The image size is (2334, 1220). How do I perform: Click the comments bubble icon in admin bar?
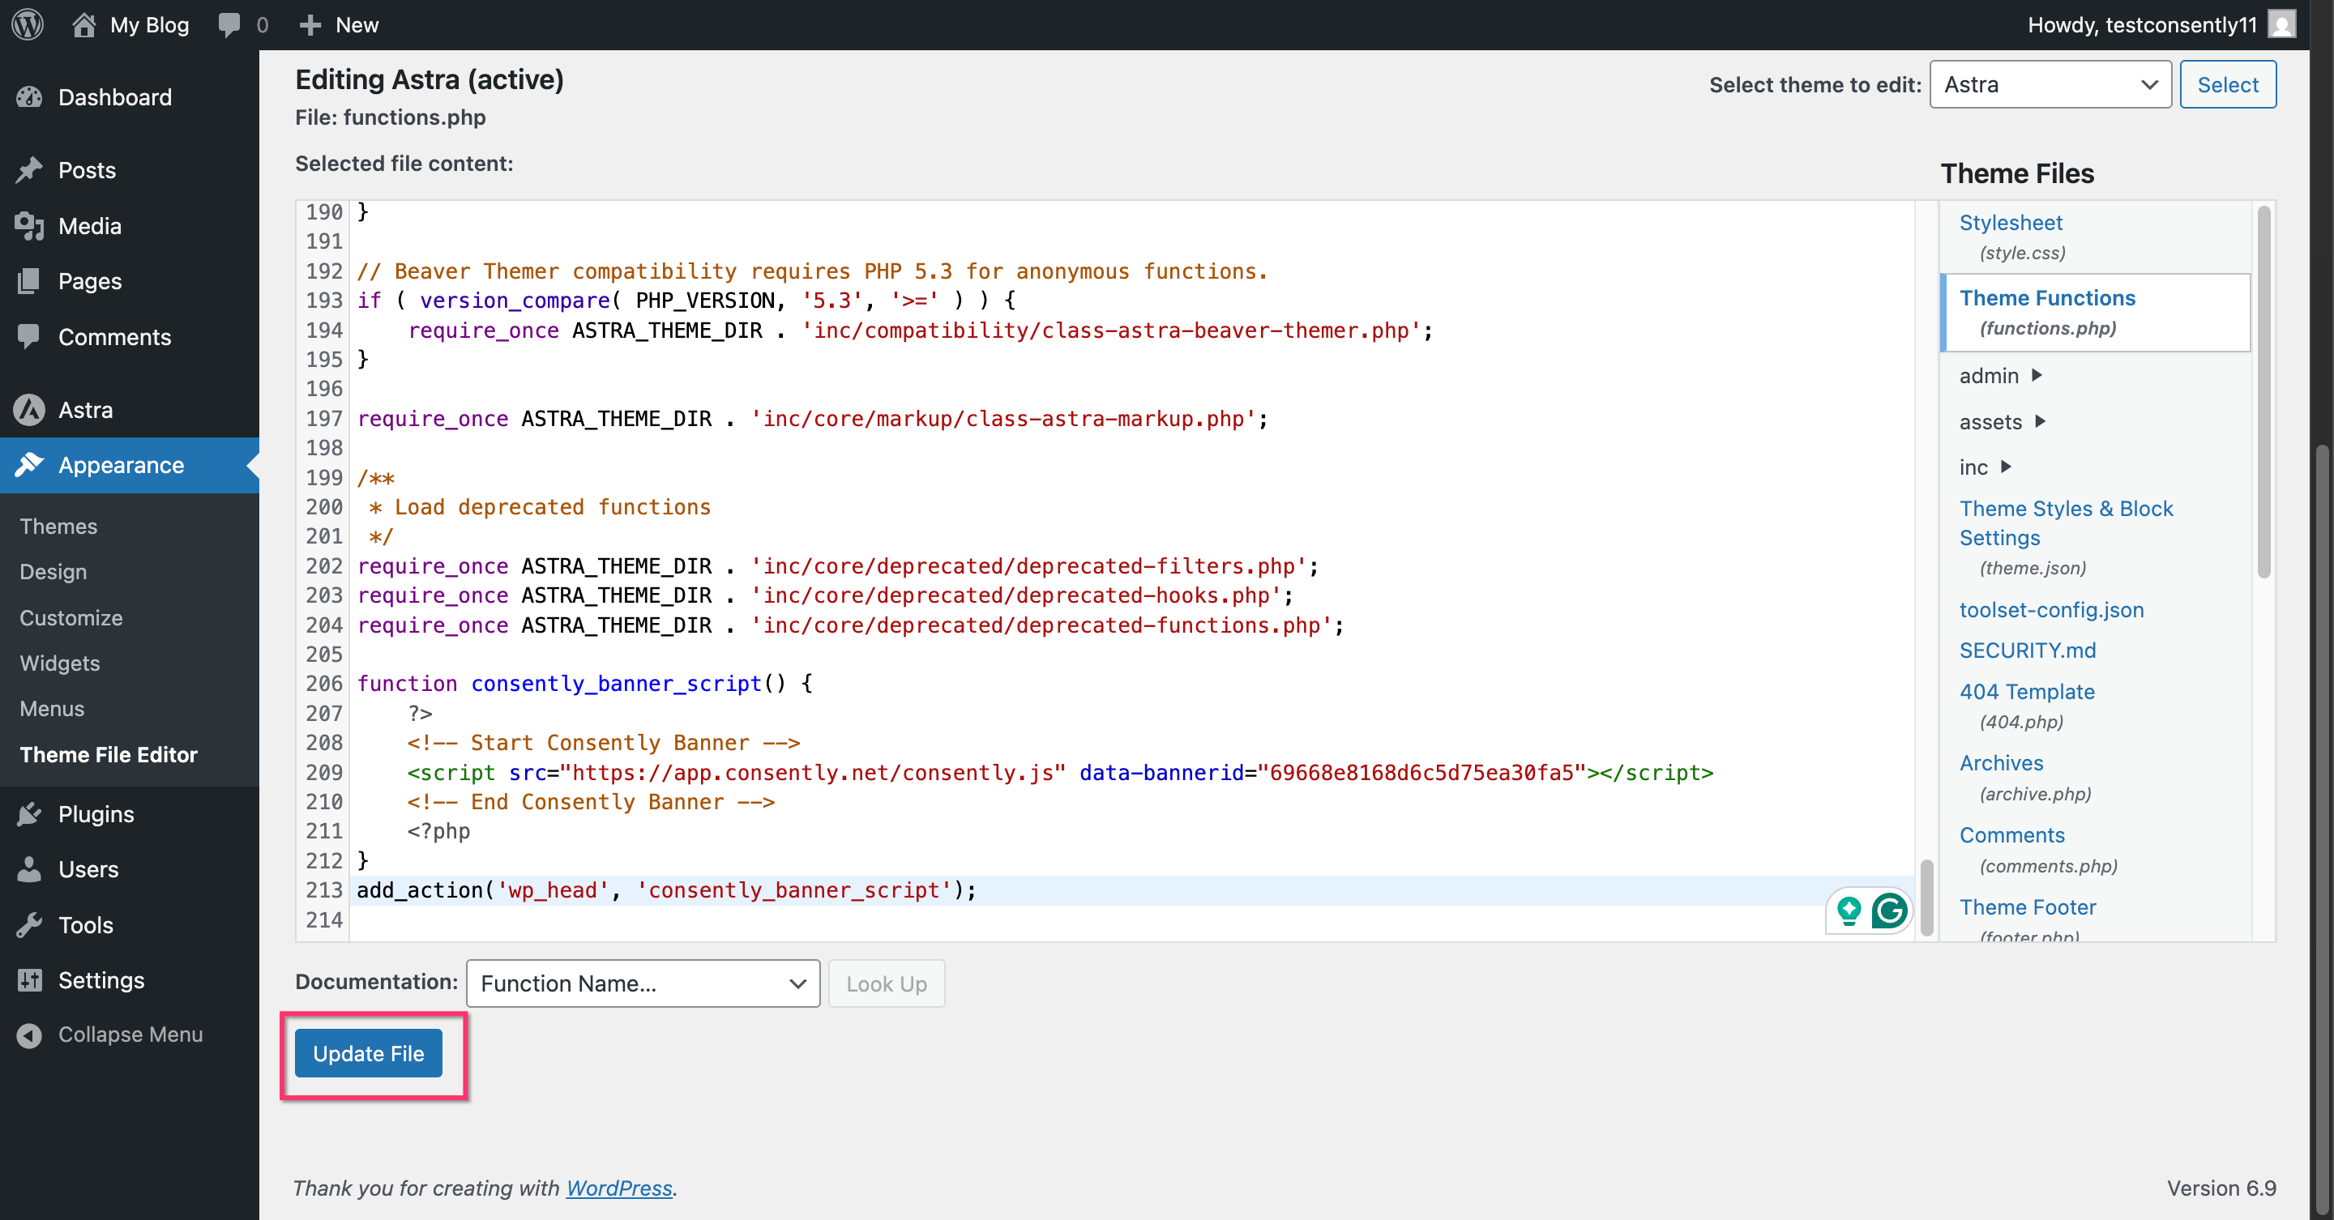click(x=229, y=24)
